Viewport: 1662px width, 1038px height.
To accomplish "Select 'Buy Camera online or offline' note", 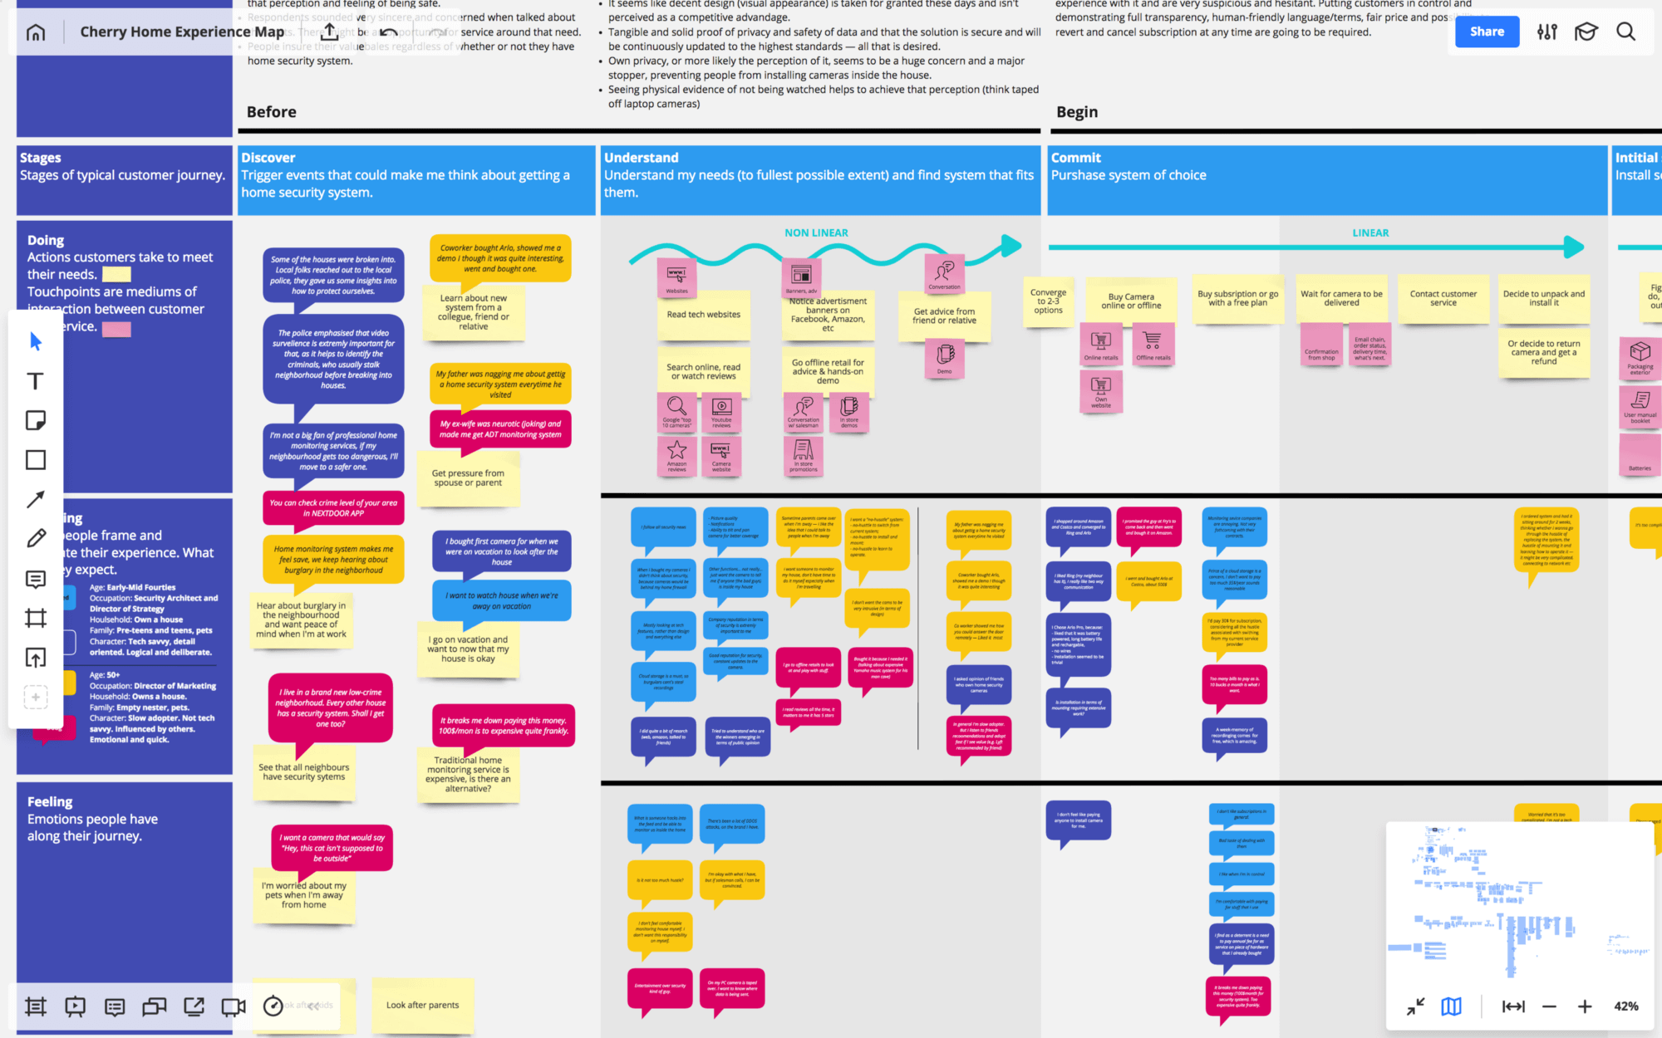I will [1131, 301].
